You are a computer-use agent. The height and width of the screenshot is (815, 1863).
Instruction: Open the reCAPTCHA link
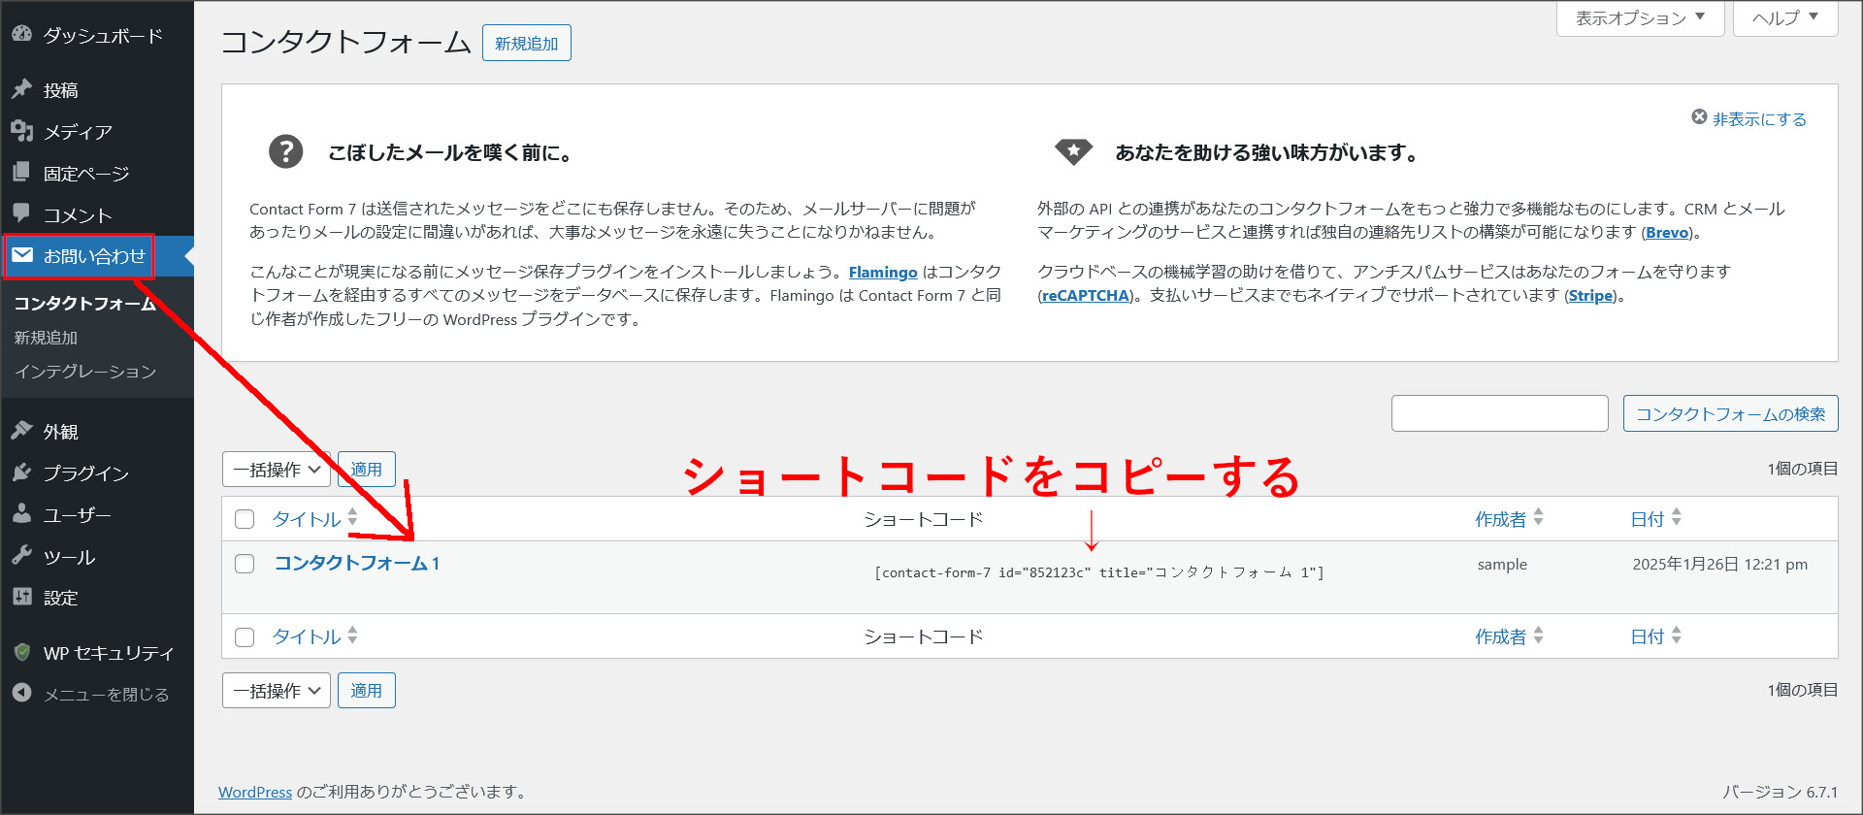coord(1086,296)
